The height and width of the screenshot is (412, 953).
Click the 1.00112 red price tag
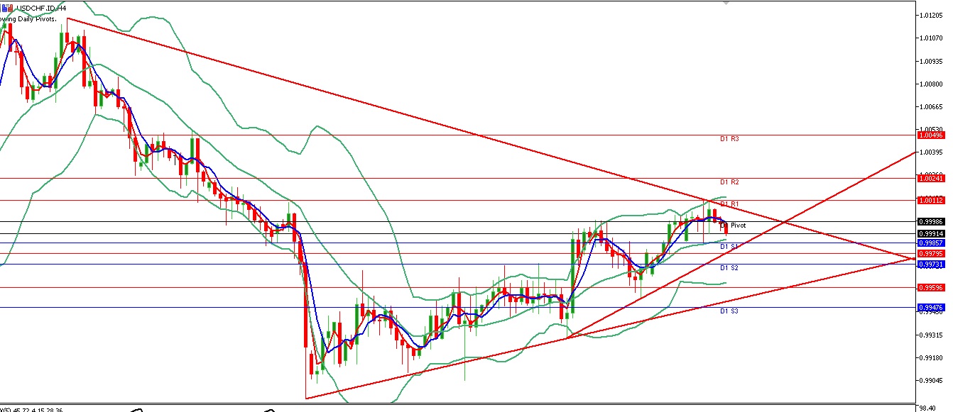coord(930,201)
